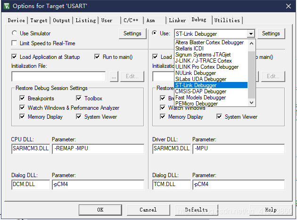Image resolution: width=297 pixels, height=220 pixels.
Task: Open ST-Link debugger Settings button
Action: pyautogui.click(x=271, y=33)
